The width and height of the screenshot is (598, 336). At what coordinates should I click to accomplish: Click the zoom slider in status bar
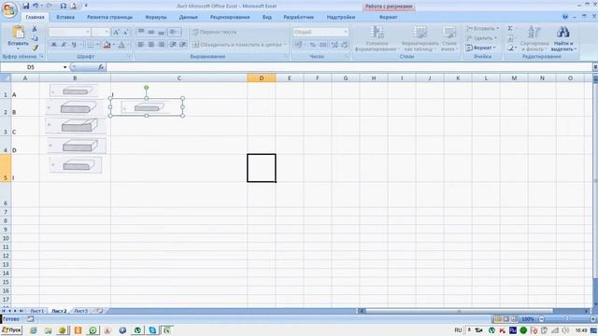click(567, 319)
